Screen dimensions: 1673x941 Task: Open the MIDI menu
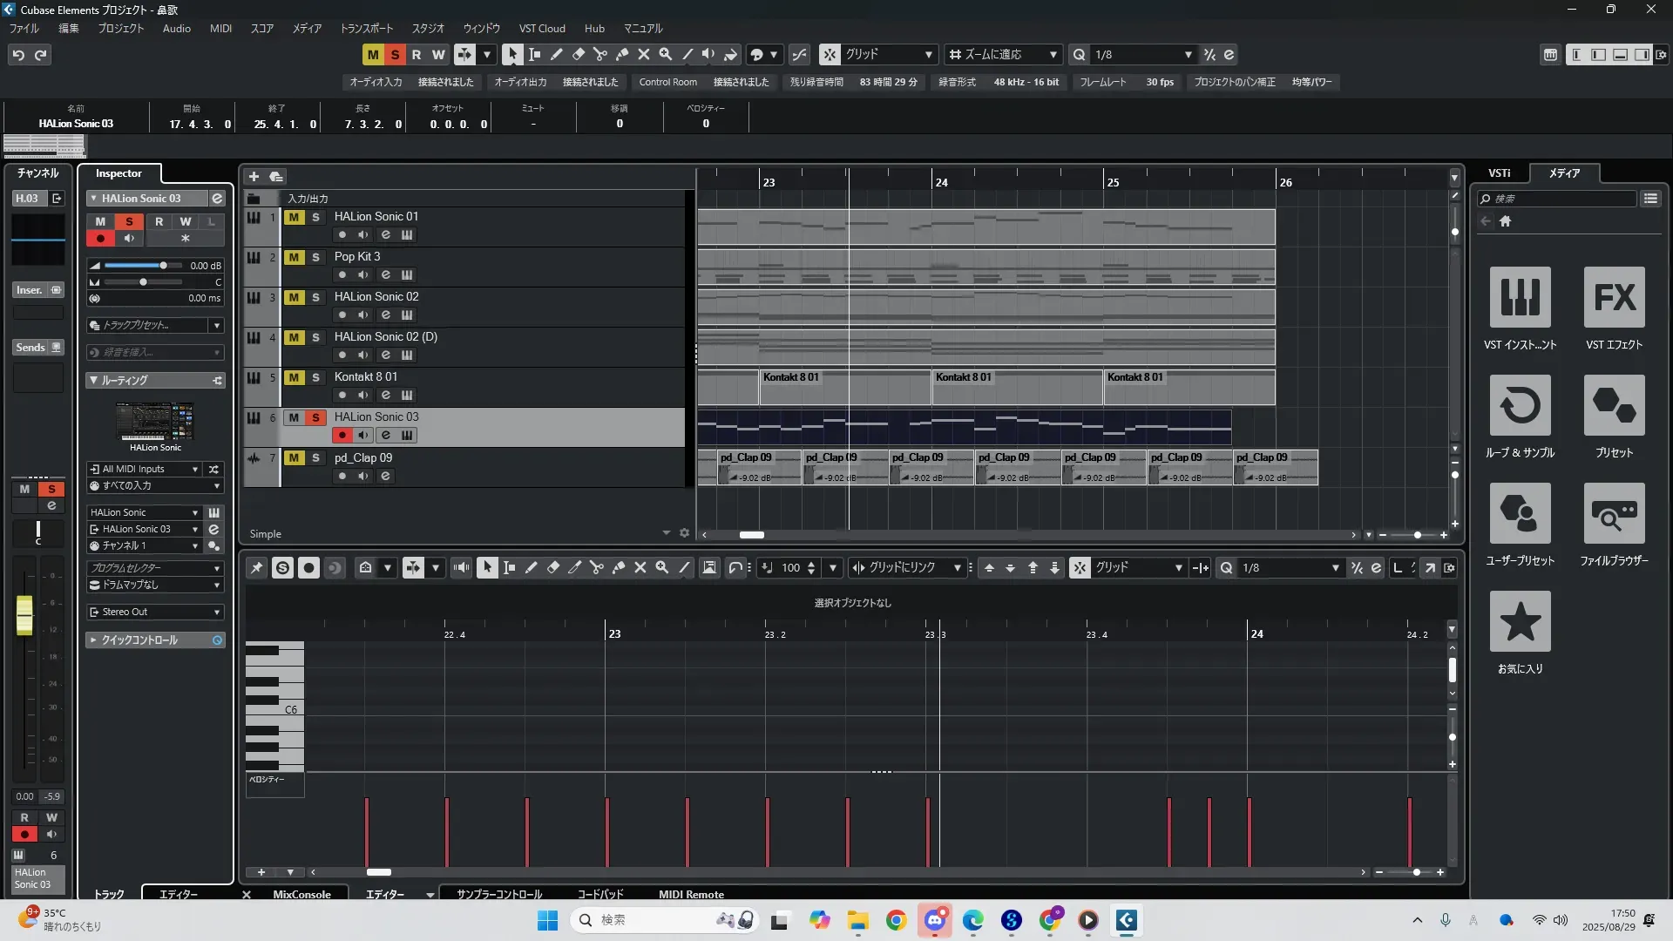click(x=220, y=28)
